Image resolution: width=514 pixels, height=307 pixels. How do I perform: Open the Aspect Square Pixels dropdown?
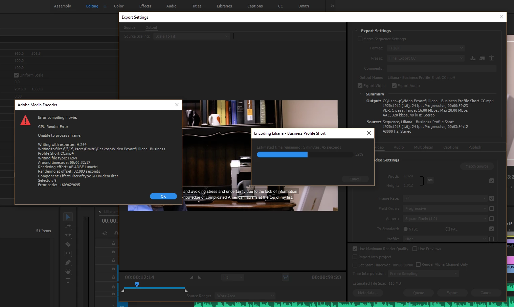pos(445,219)
